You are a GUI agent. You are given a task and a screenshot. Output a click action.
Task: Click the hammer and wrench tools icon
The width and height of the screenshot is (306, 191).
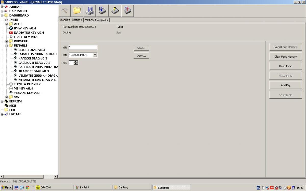[65, 11]
